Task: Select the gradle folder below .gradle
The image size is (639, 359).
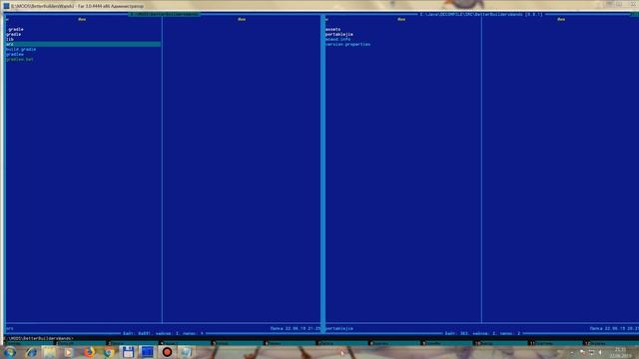Action: click(x=13, y=34)
